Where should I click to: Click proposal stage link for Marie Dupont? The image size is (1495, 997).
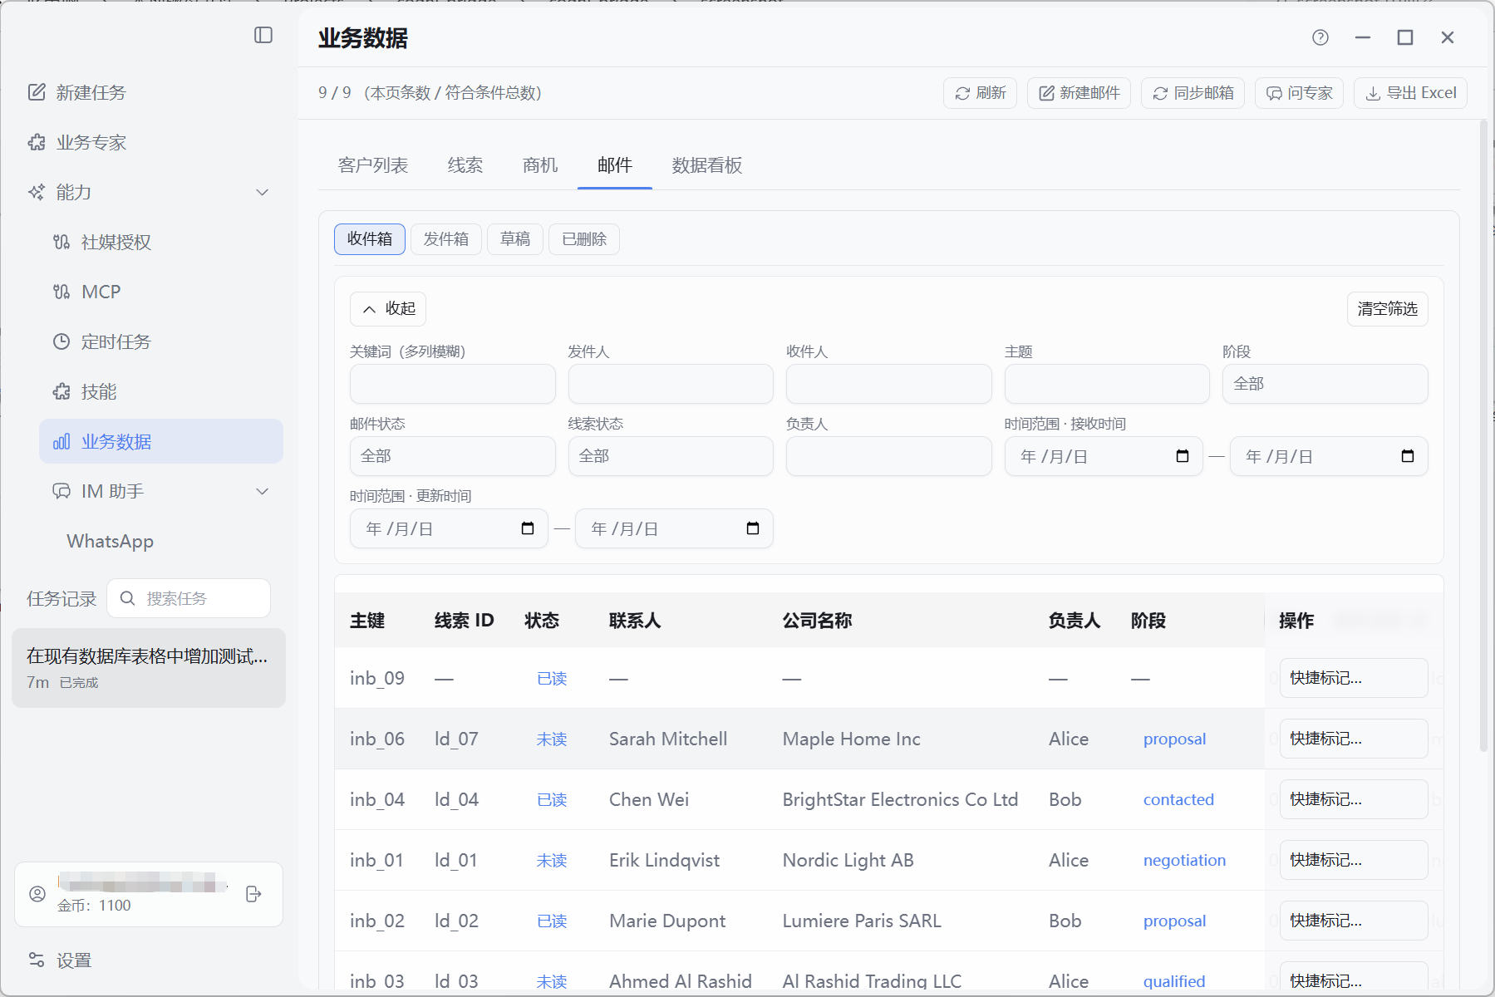point(1174,921)
